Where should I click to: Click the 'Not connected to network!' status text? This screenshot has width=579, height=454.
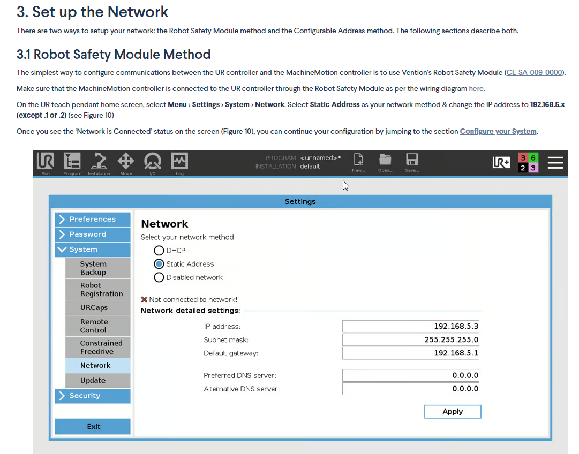pyautogui.click(x=193, y=299)
